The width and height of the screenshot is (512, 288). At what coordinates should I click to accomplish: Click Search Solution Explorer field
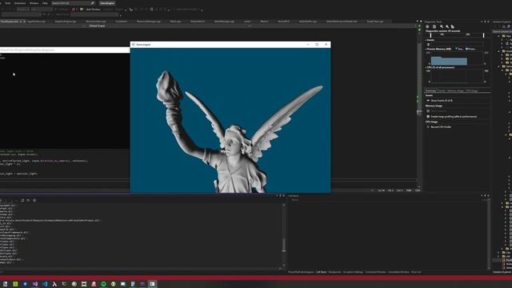click(502, 31)
